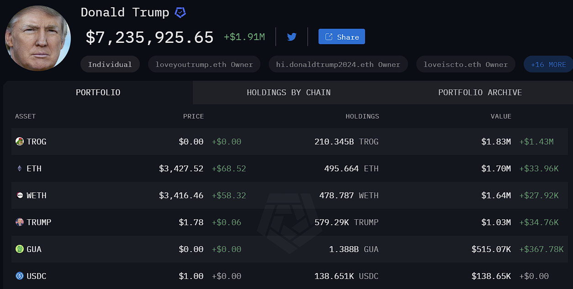
Task: Select the Portfolio tab
Action: tap(98, 93)
